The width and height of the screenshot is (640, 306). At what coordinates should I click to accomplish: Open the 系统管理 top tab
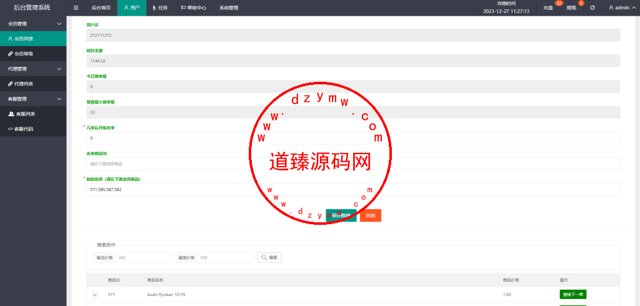pyautogui.click(x=229, y=7)
